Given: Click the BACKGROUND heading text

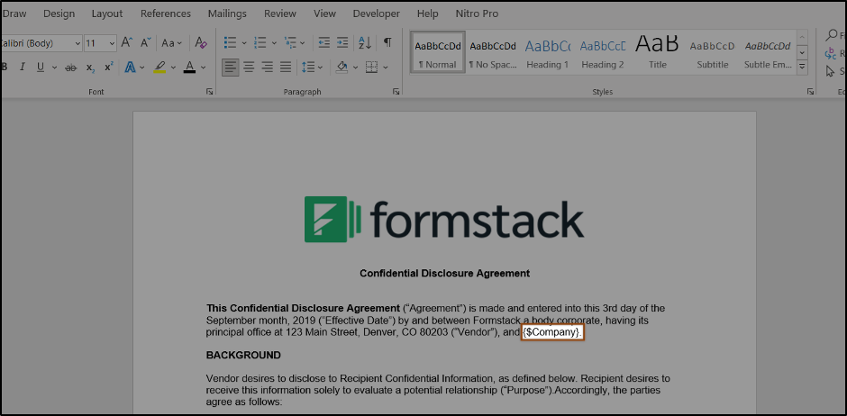Looking at the screenshot, I should 243,355.
